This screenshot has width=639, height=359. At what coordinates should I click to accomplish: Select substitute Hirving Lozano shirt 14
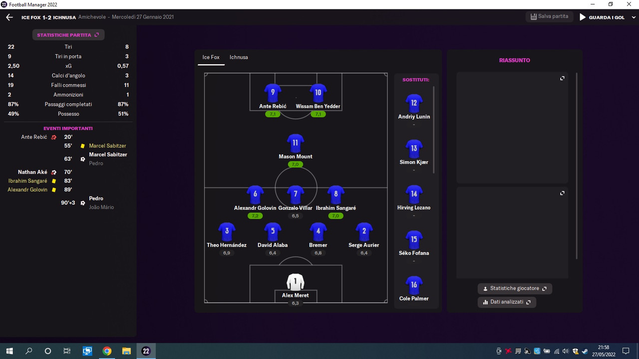[414, 194]
